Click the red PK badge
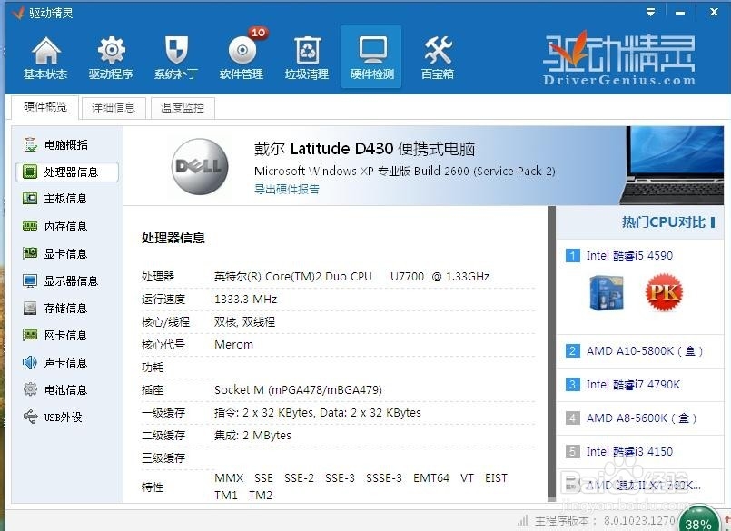This screenshot has height=531, width=731. click(664, 293)
